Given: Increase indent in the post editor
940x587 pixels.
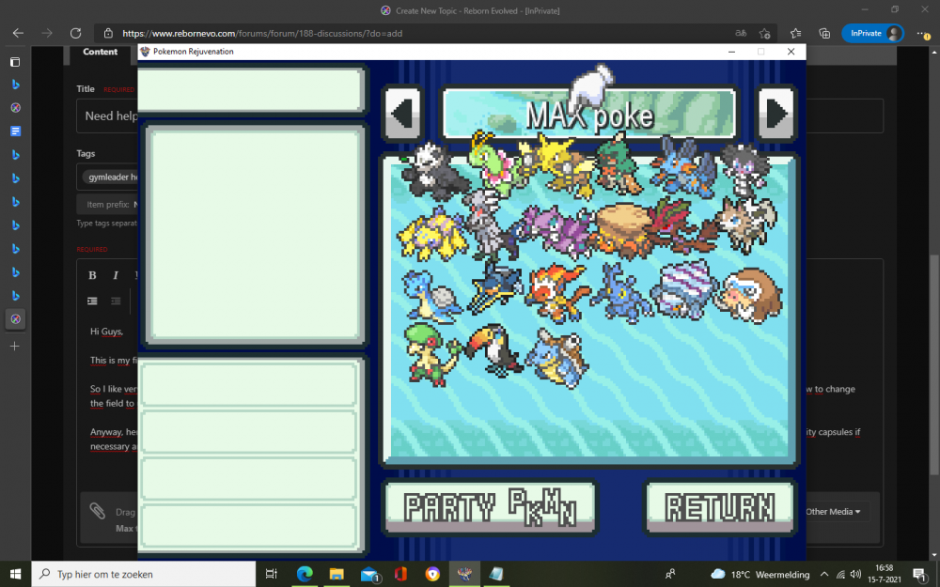Looking at the screenshot, I should tap(92, 301).
